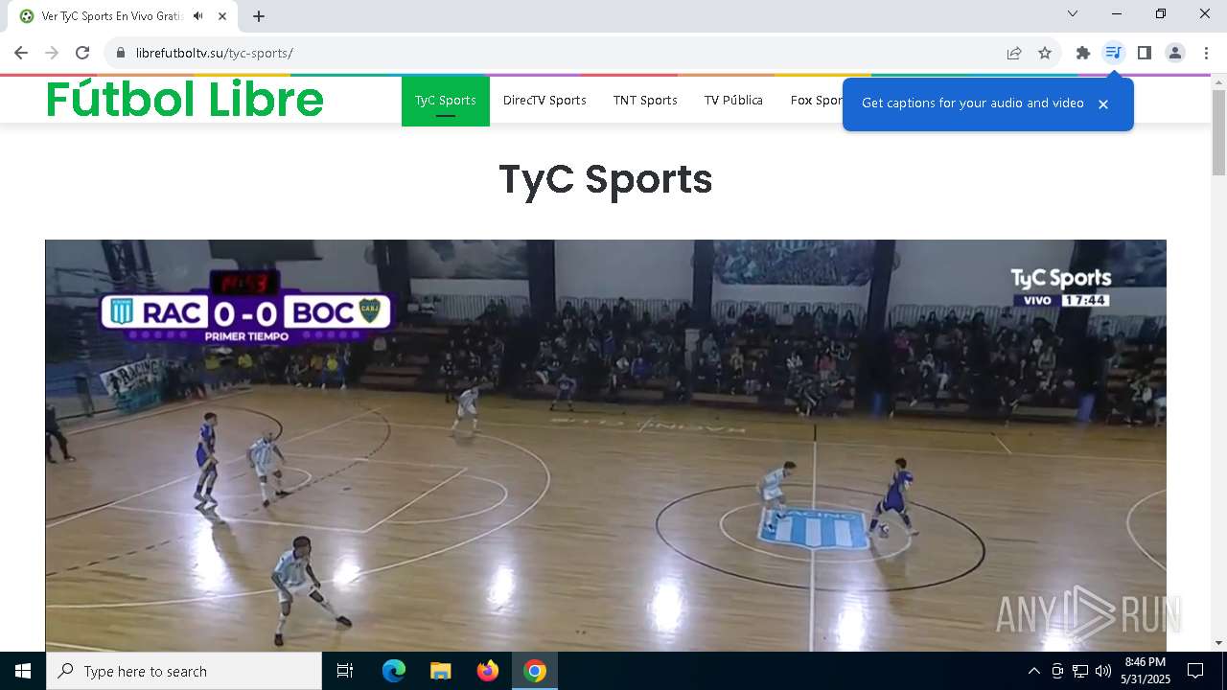Click the address bar URL
The width and height of the screenshot is (1227, 690).
point(215,53)
